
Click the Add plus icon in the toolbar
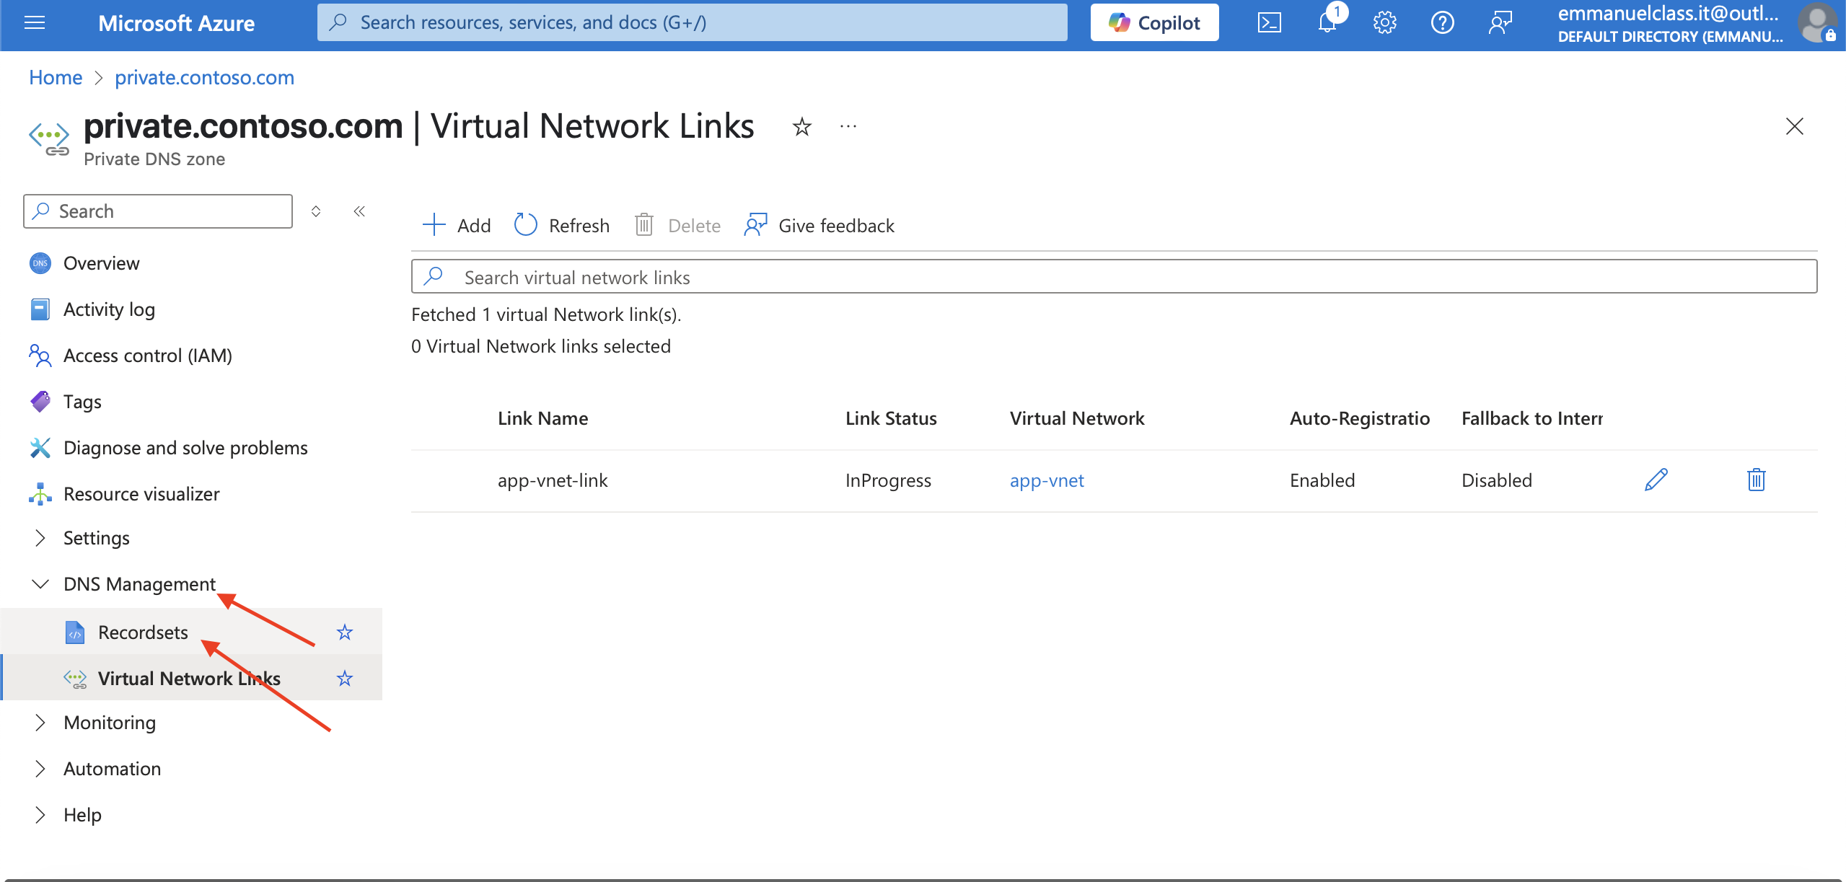pos(434,225)
